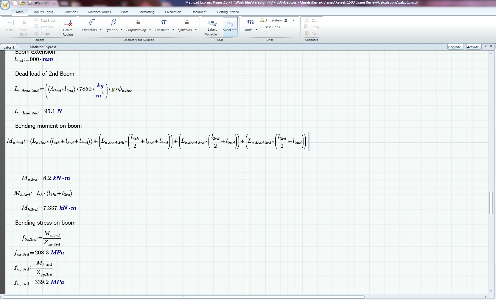Image resolution: width=496 pixels, height=300 pixels.
Task: Expand the Symbols dropdown arrow
Action: tap(122, 30)
